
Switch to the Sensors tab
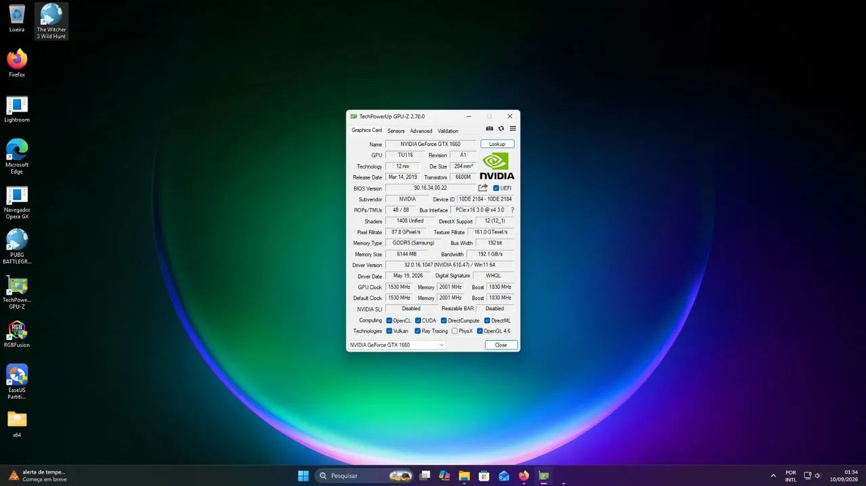(x=396, y=130)
